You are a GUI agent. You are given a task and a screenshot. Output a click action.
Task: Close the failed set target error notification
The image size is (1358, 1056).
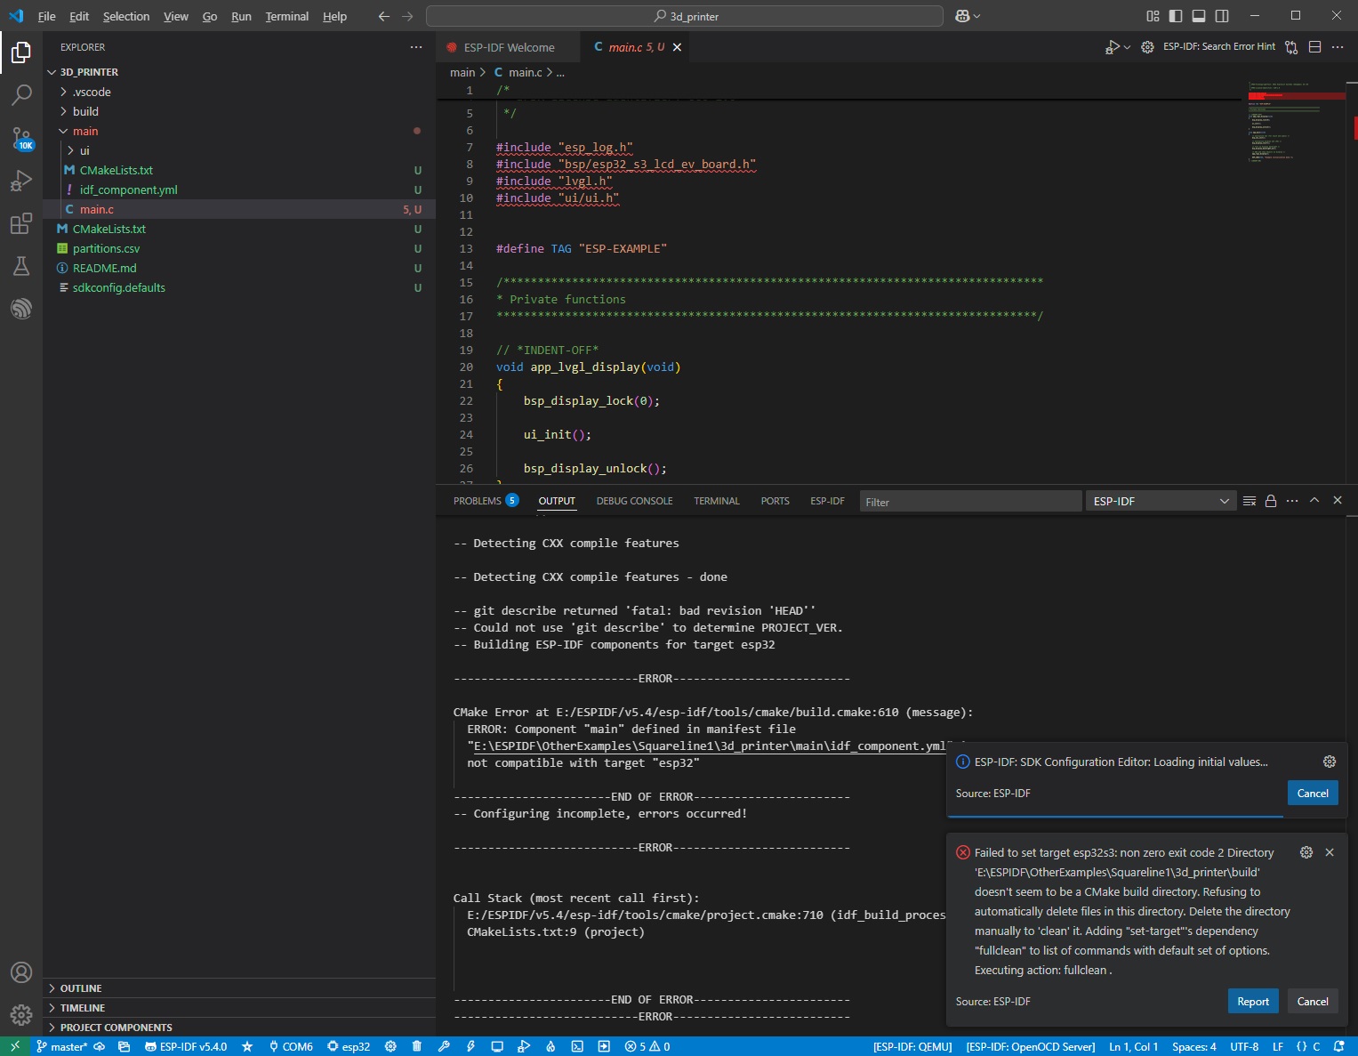(x=1330, y=852)
